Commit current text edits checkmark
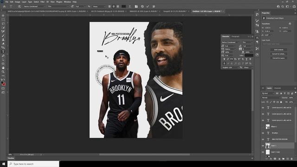This screenshot has height=167, width=297. 148,6
